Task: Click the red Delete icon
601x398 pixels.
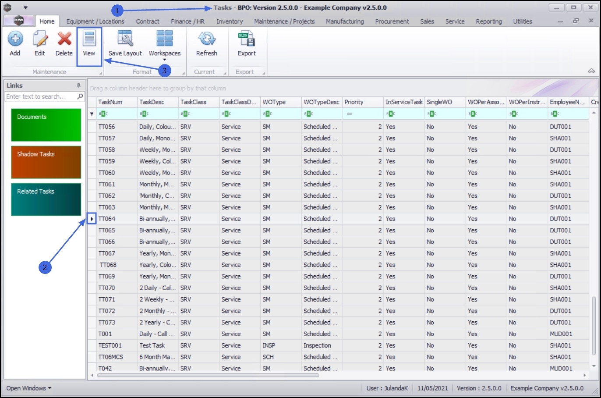Action: (64, 39)
